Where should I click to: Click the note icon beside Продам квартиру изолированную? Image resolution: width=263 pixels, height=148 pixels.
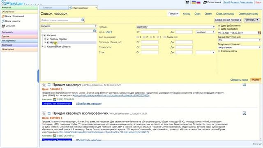click(49, 113)
